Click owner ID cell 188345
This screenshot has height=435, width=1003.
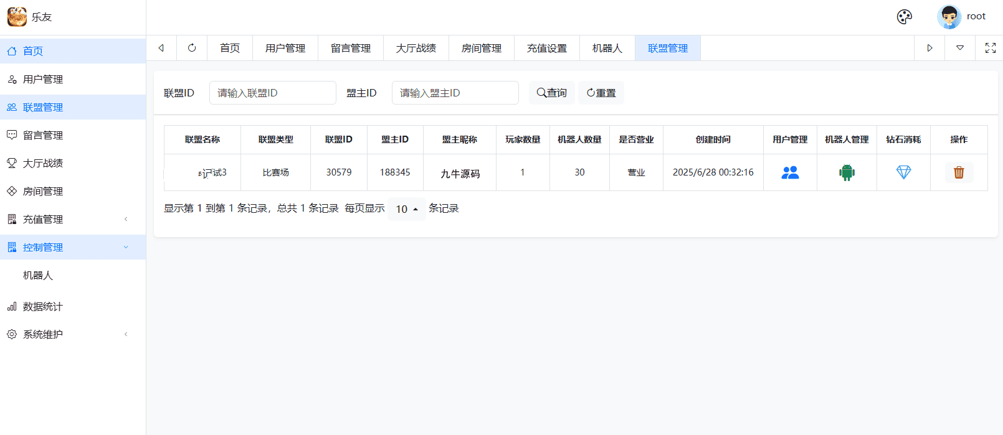(395, 172)
